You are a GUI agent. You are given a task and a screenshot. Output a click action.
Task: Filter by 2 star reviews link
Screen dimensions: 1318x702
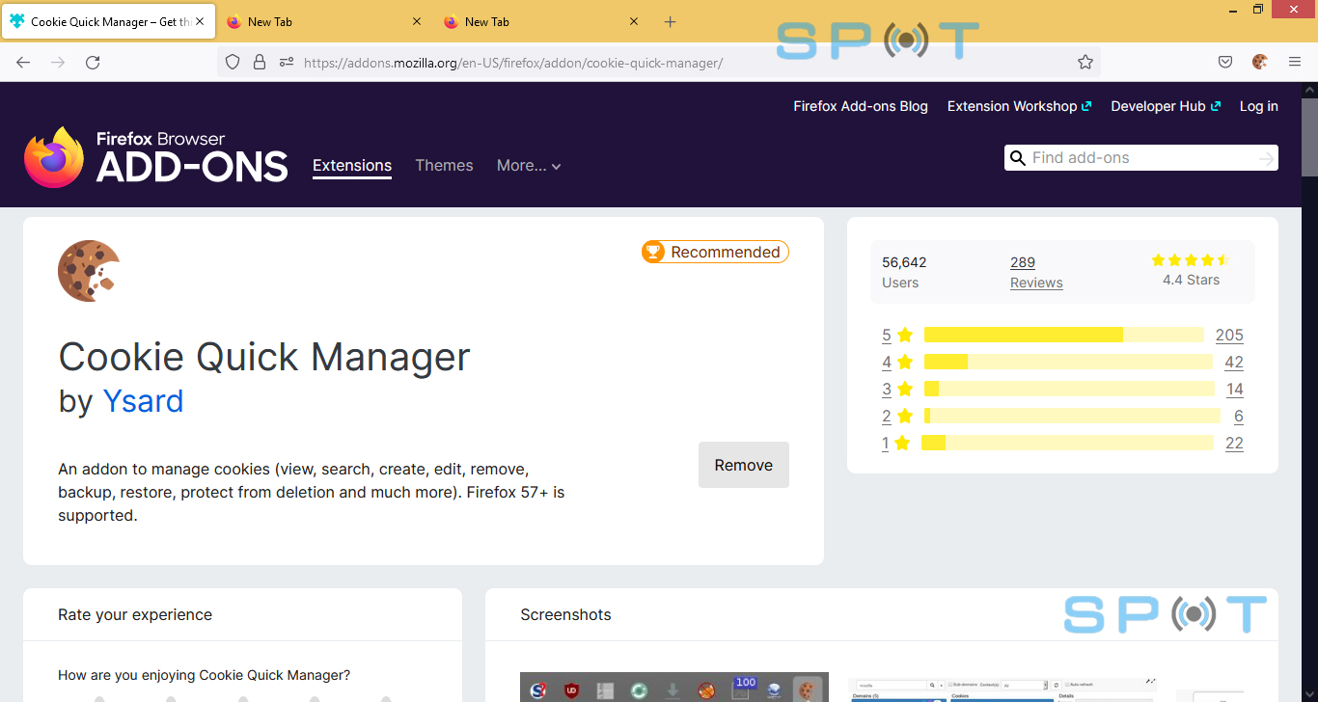coord(897,416)
